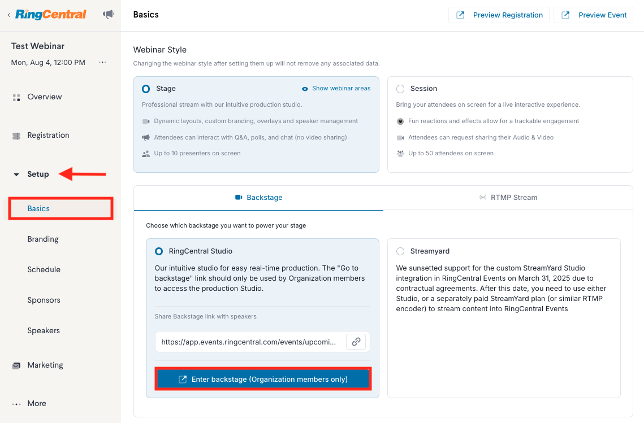The height and width of the screenshot is (423, 644).
Task: Click the Registration ticket icon
Action: pos(16,136)
